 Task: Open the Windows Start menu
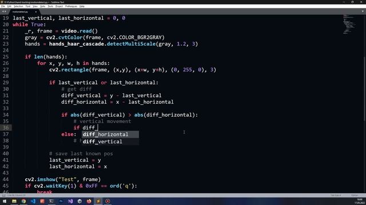point(5,201)
